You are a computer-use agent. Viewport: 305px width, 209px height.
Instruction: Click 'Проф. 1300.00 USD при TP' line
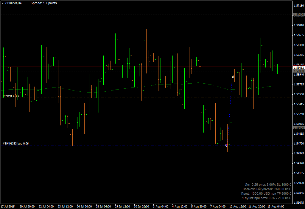(266, 193)
